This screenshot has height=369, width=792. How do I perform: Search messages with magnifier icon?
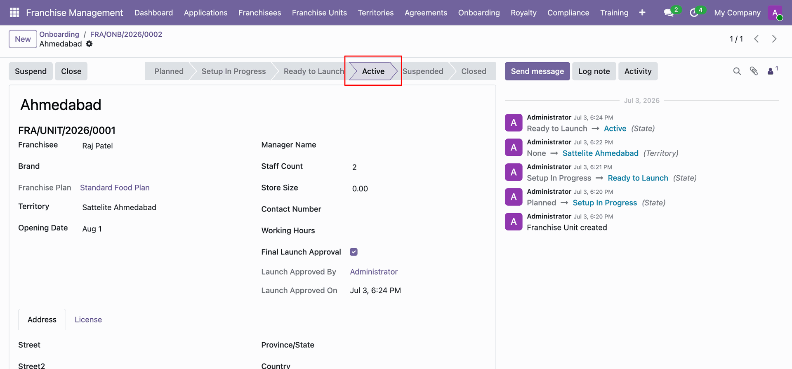pyautogui.click(x=737, y=71)
